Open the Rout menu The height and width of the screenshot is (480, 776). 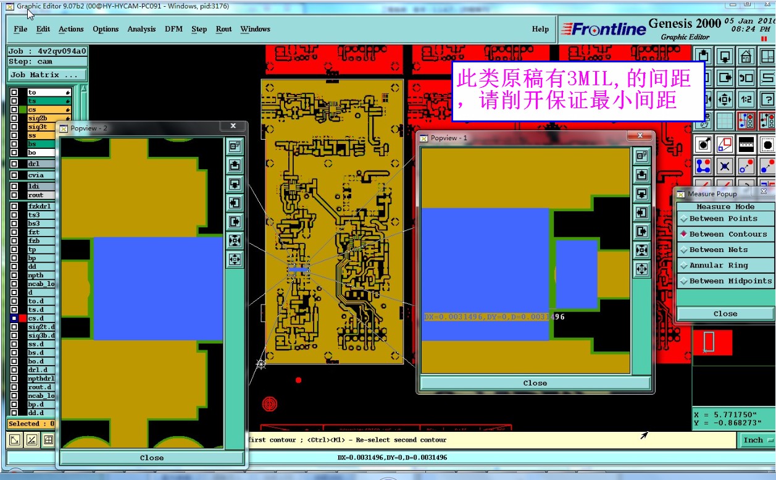pos(223,29)
